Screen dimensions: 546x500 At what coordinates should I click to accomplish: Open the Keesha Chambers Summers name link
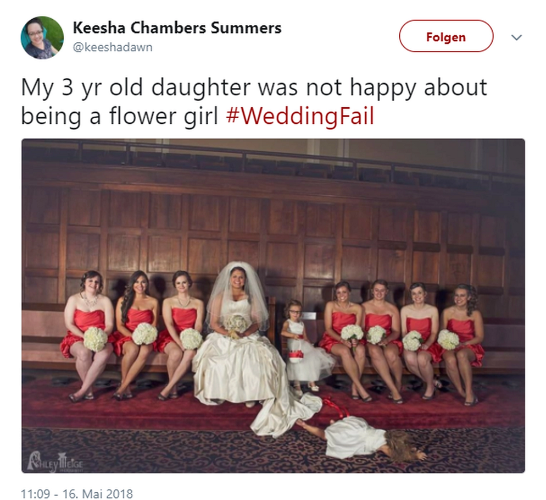point(177,28)
